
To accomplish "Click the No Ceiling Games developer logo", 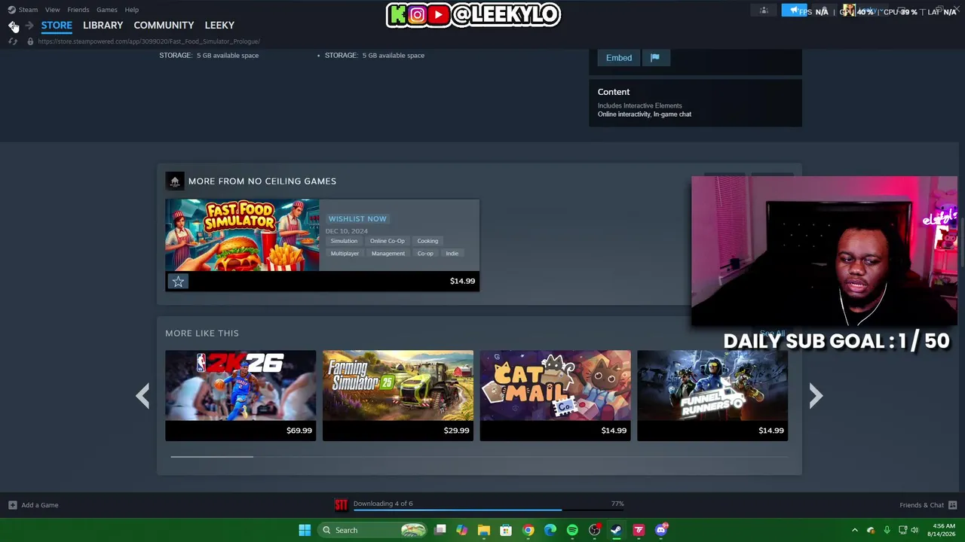I will click(175, 181).
